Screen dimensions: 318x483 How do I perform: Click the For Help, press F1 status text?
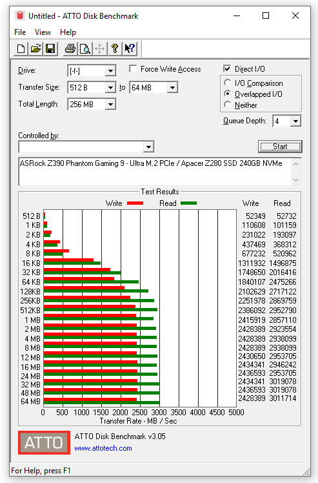point(41,471)
